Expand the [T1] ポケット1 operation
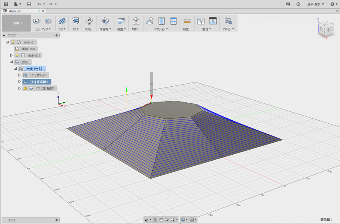 pos(20,75)
